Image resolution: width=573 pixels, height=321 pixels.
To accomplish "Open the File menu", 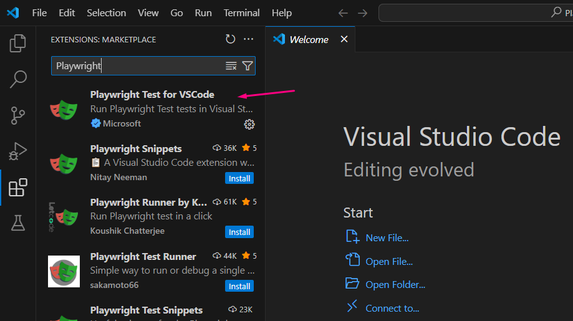I will (39, 13).
